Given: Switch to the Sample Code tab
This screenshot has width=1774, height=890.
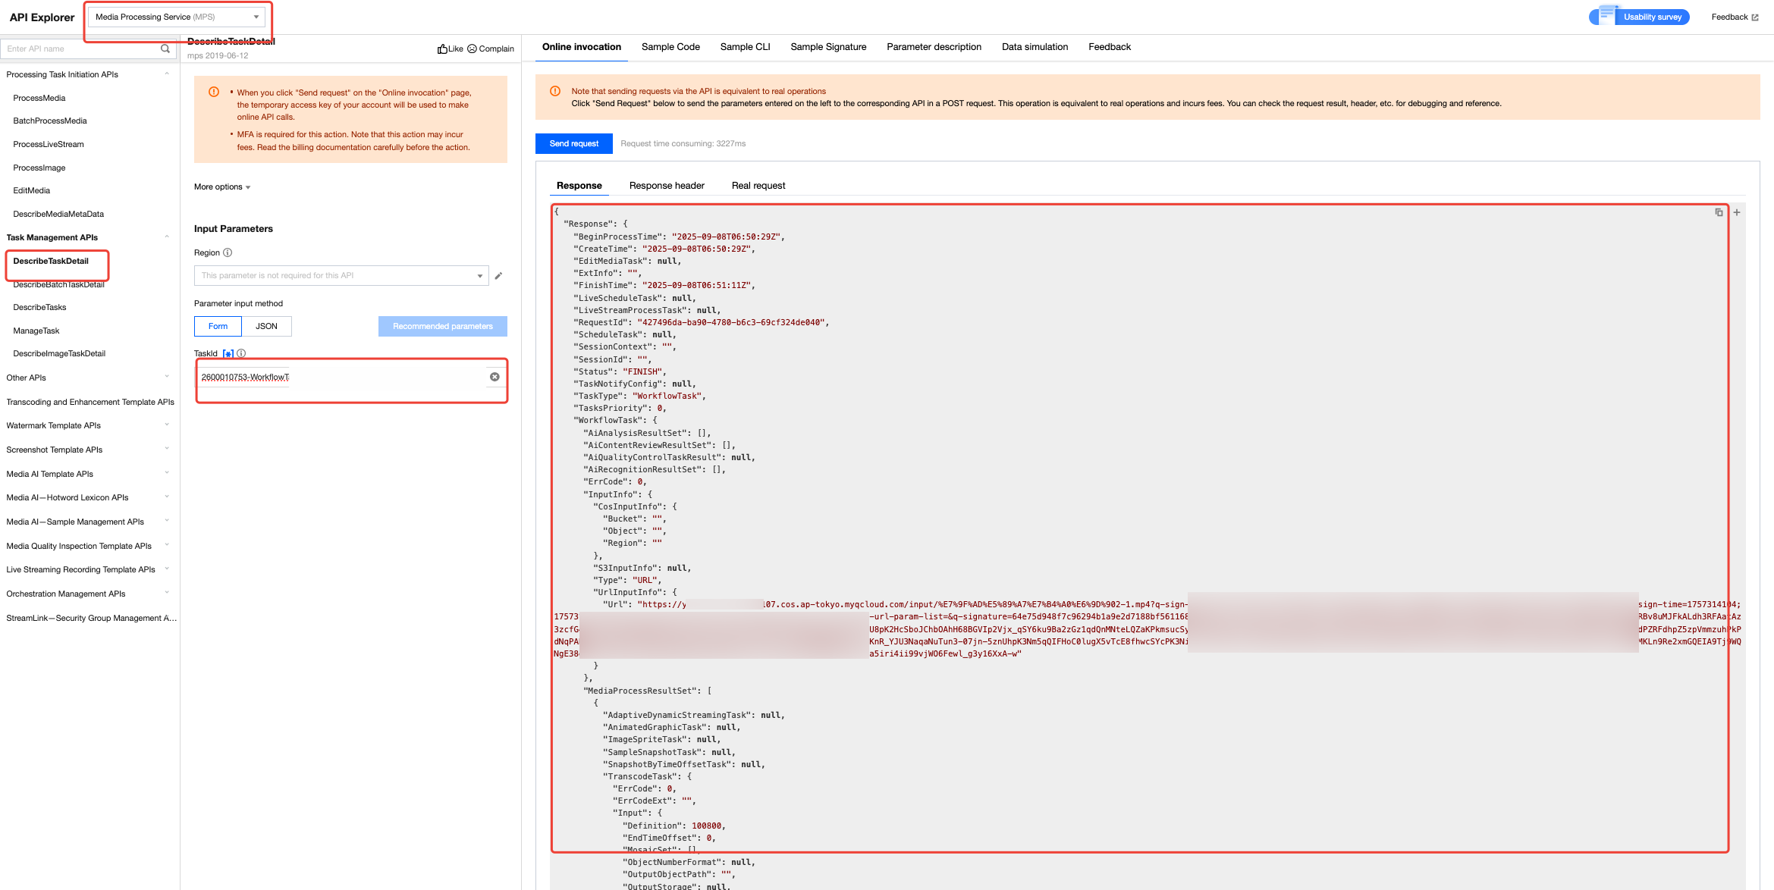Looking at the screenshot, I should pos(670,47).
